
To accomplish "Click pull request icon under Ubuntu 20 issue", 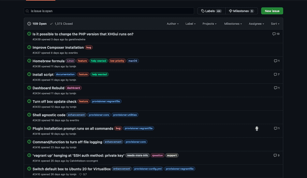I will (81, 174).
